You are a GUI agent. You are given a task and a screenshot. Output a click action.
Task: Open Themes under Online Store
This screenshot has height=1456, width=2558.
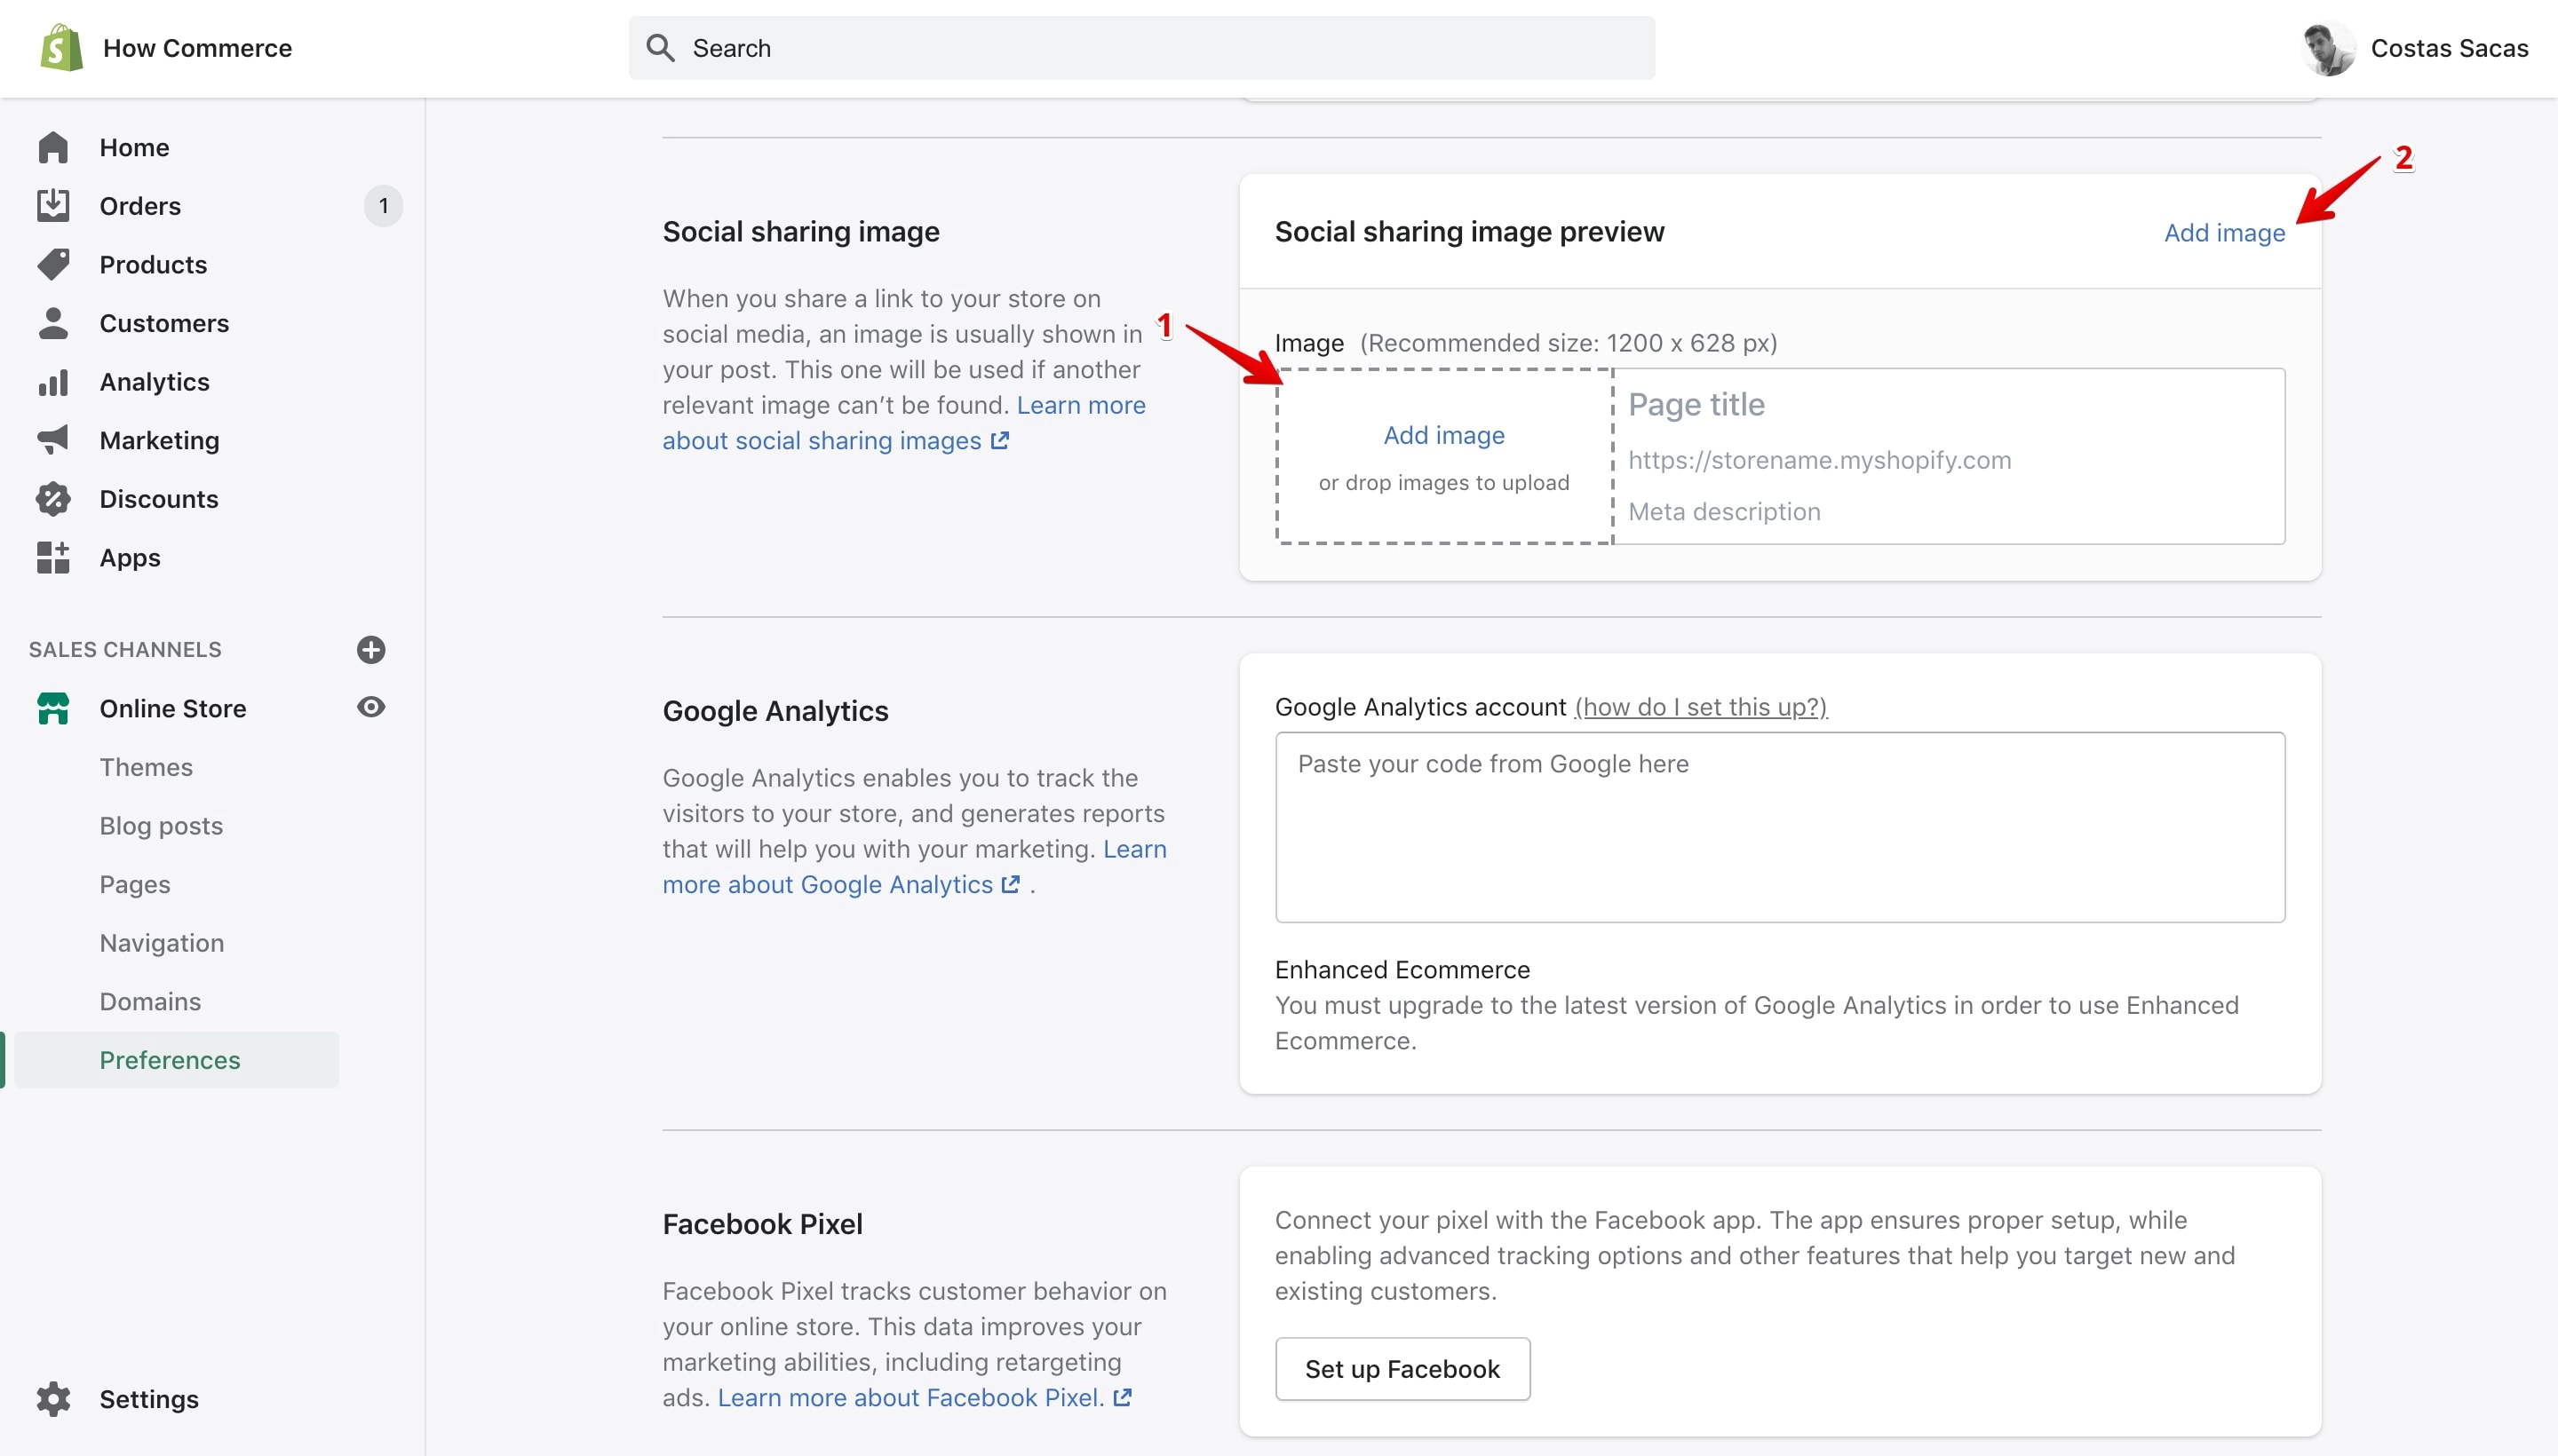(146, 767)
